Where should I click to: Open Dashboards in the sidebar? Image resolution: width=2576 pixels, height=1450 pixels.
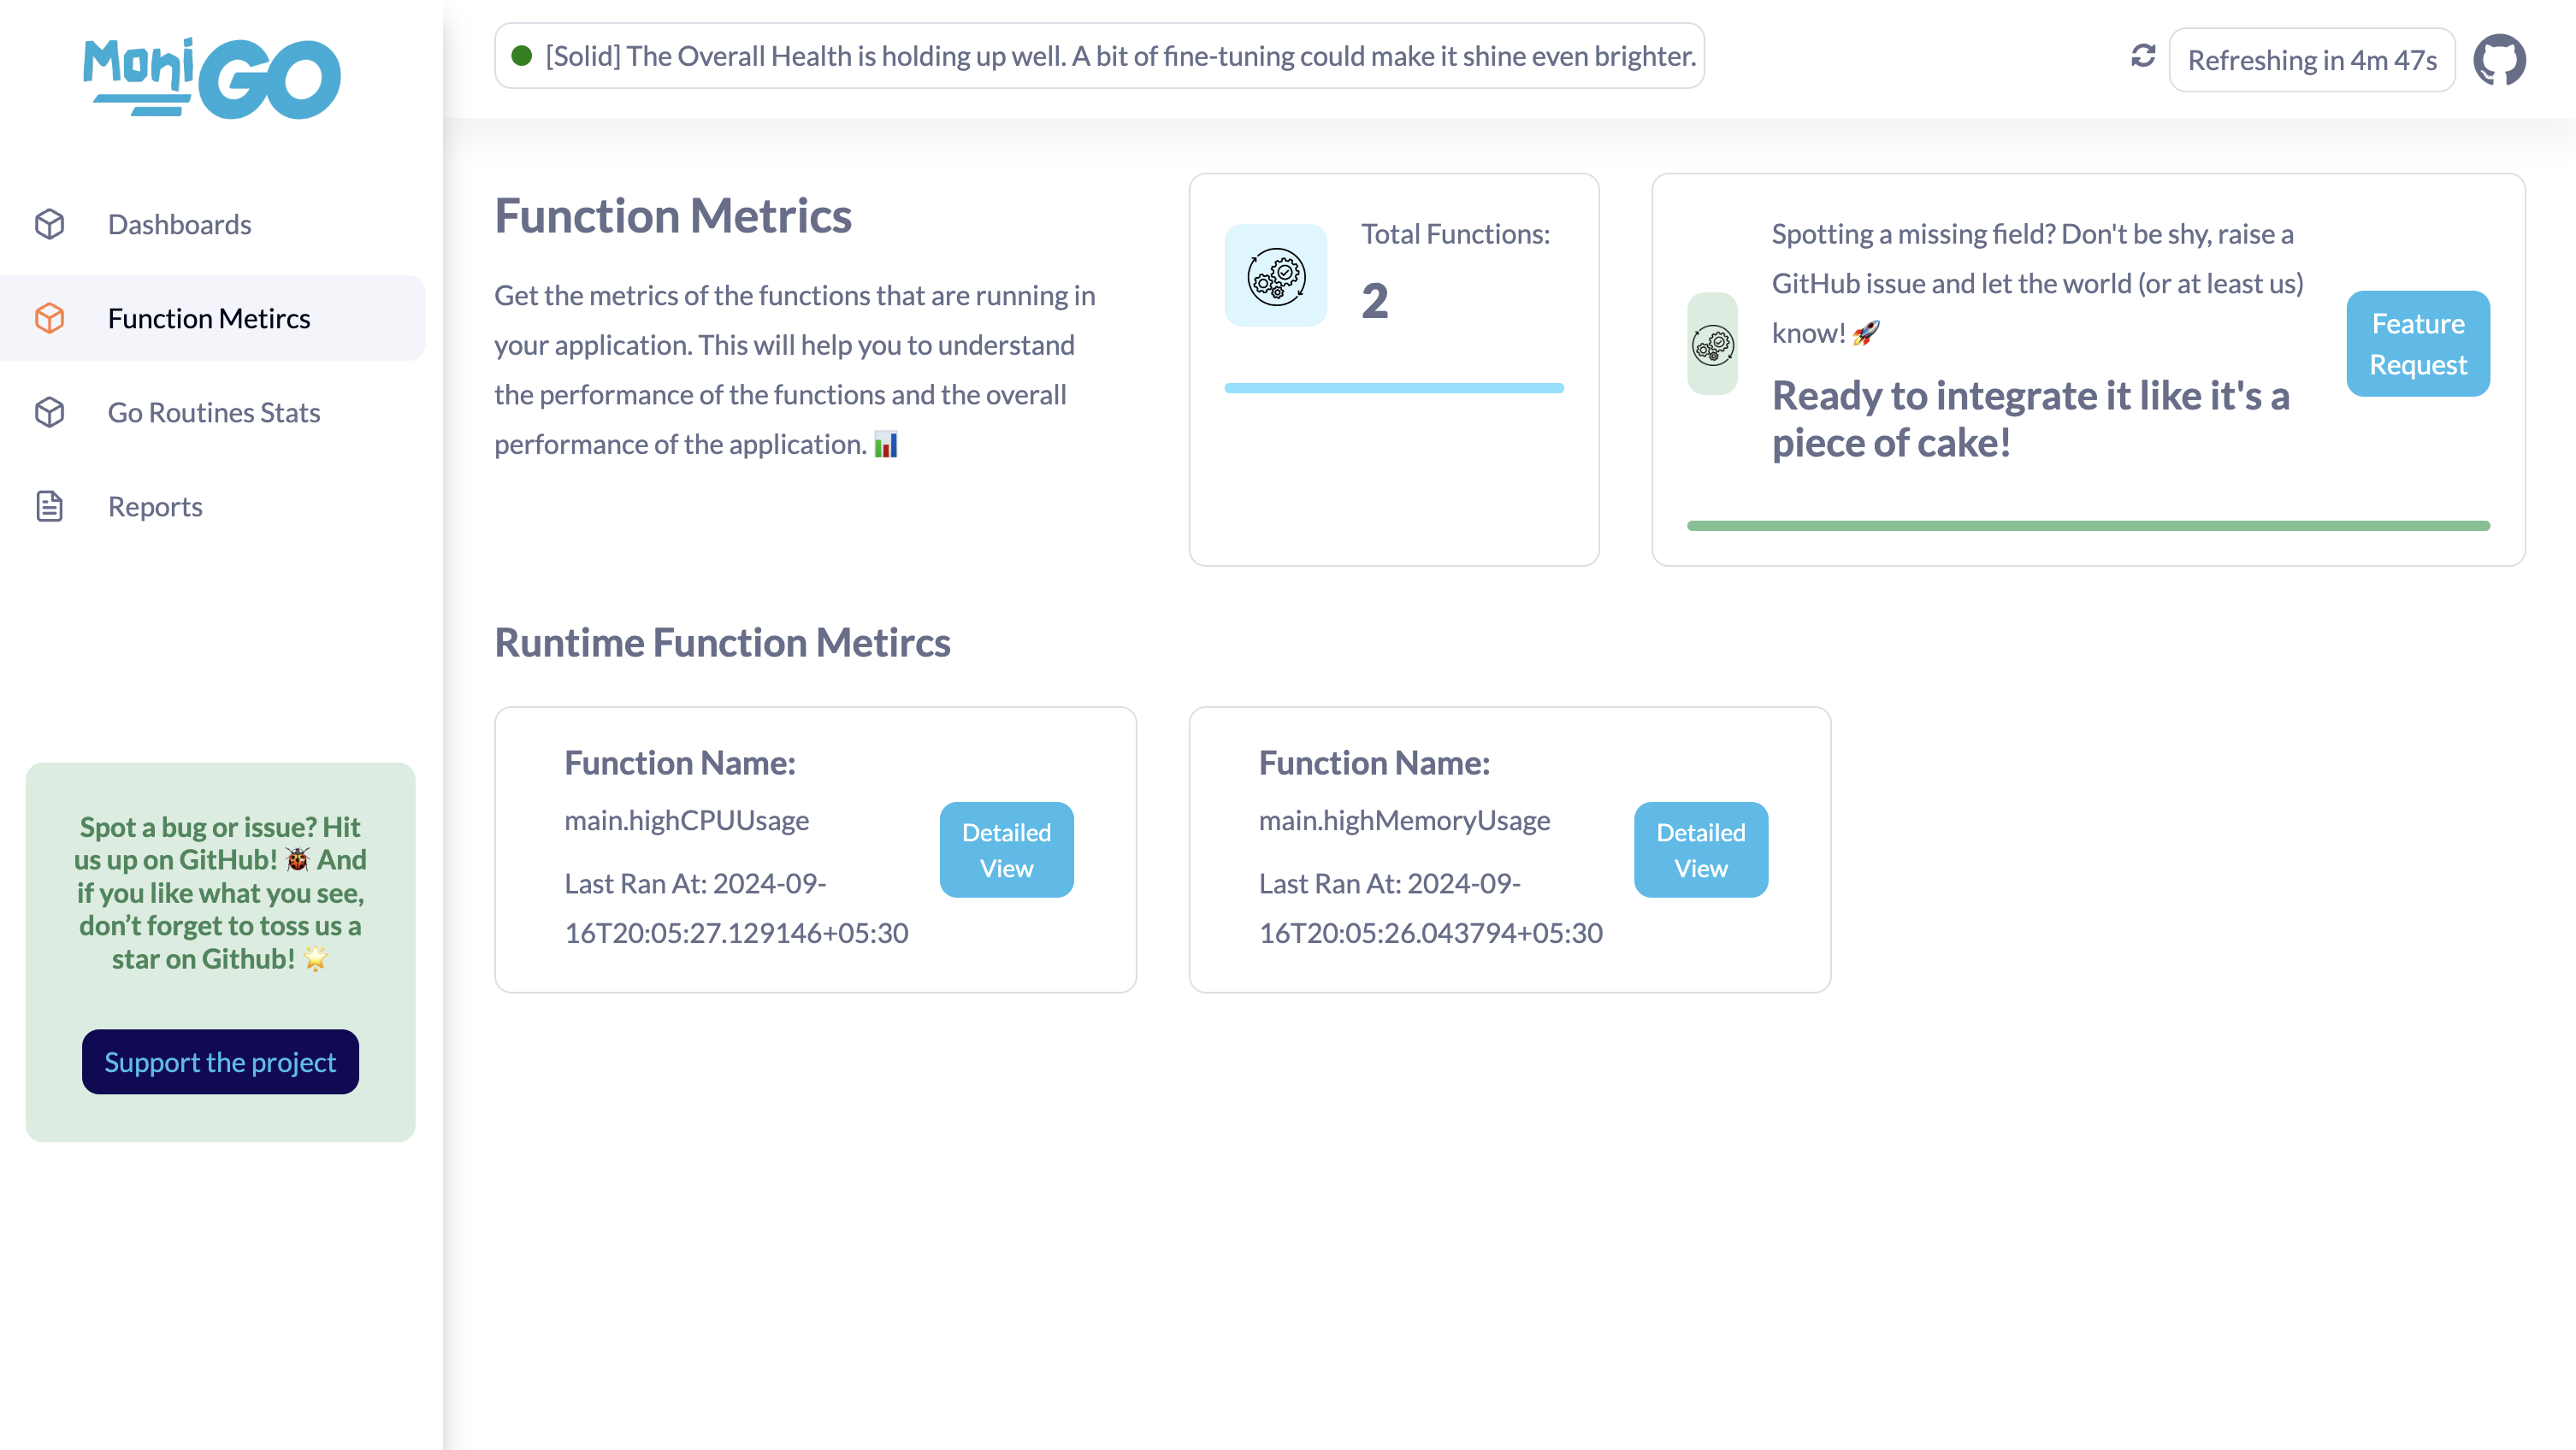pos(179,224)
